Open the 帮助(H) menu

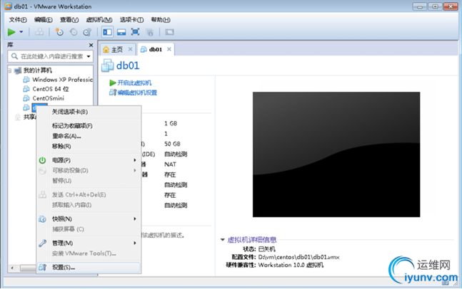(x=161, y=20)
